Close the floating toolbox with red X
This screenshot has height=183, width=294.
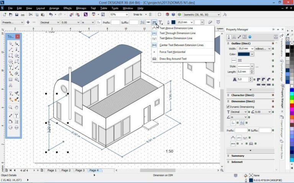[18, 37]
